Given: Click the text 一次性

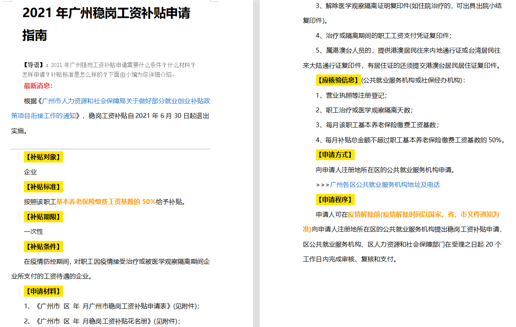Looking at the screenshot, I should click(x=34, y=232).
